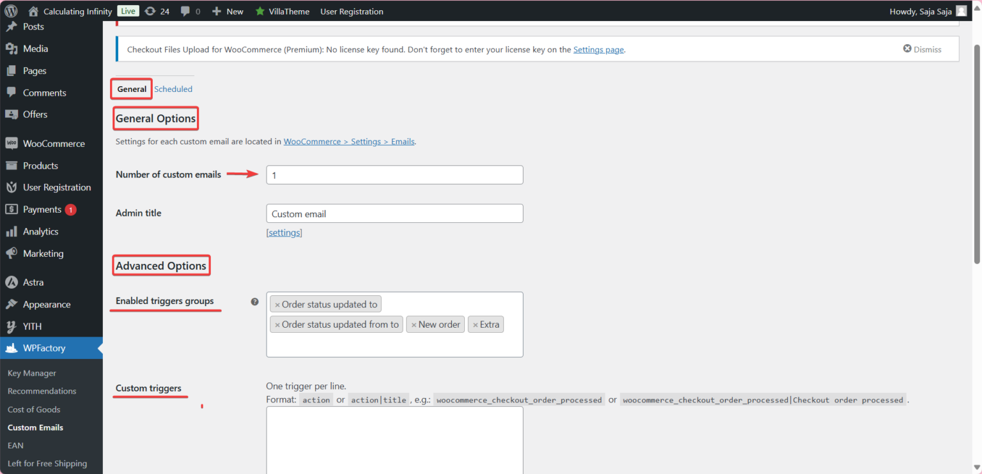The image size is (982, 474).
Task: Expand the '+ New' admin bar menu
Action: click(x=228, y=11)
